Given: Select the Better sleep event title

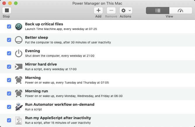Looking at the screenshot, I should coord(36,38).
